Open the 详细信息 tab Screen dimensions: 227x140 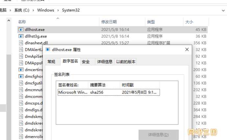pos(105,62)
